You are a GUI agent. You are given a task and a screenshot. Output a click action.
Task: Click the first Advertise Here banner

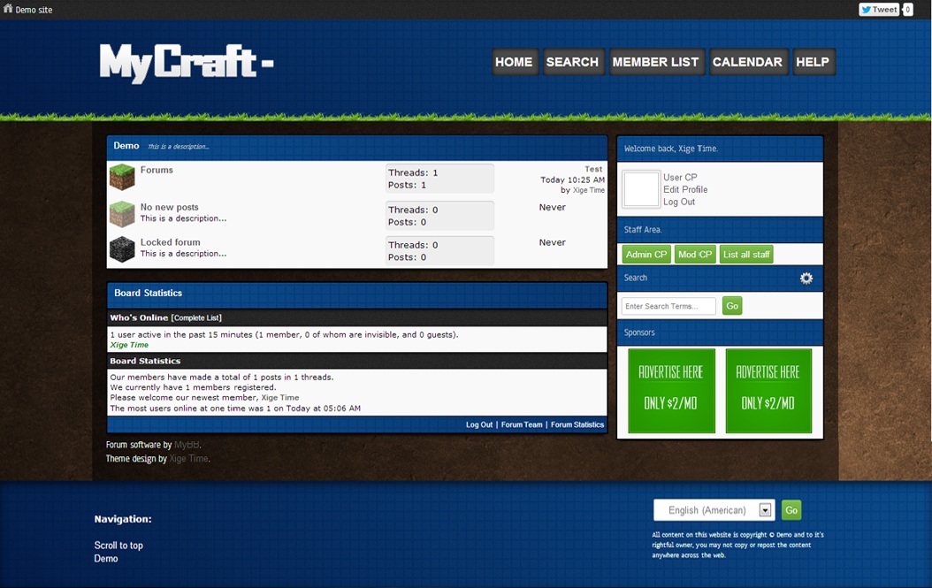click(671, 391)
